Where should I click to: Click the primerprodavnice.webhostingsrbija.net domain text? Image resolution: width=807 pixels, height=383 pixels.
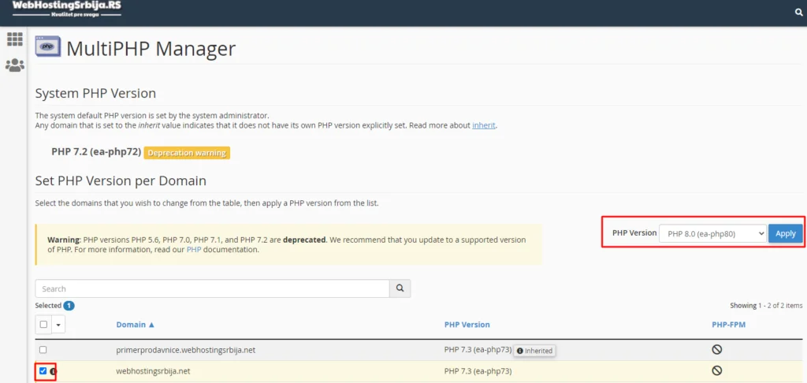coord(186,350)
